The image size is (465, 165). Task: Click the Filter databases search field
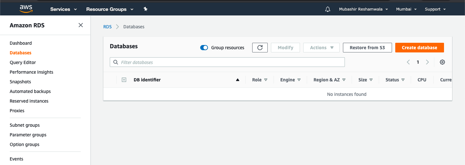click(x=227, y=62)
